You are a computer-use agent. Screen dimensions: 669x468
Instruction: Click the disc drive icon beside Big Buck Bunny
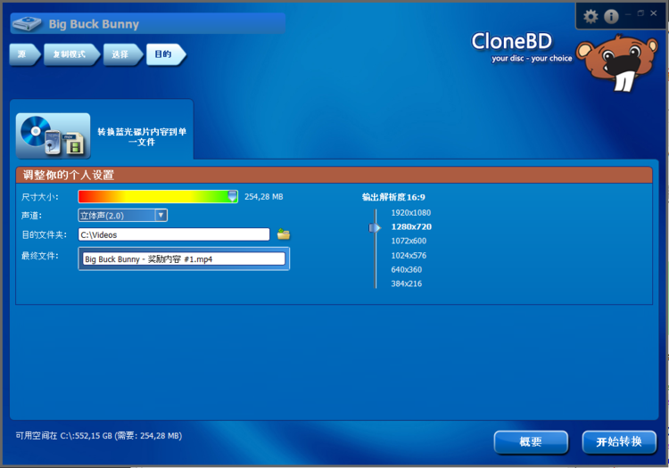(x=28, y=24)
